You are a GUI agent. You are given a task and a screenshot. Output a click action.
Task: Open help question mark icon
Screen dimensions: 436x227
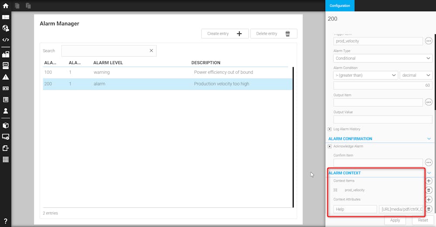pyautogui.click(x=6, y=221)
